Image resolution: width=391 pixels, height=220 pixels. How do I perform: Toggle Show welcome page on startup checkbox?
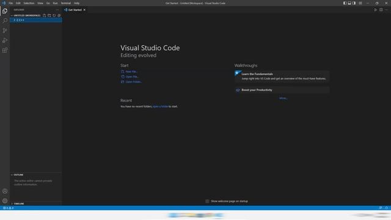pyautogui.click(x=207, y=201)
